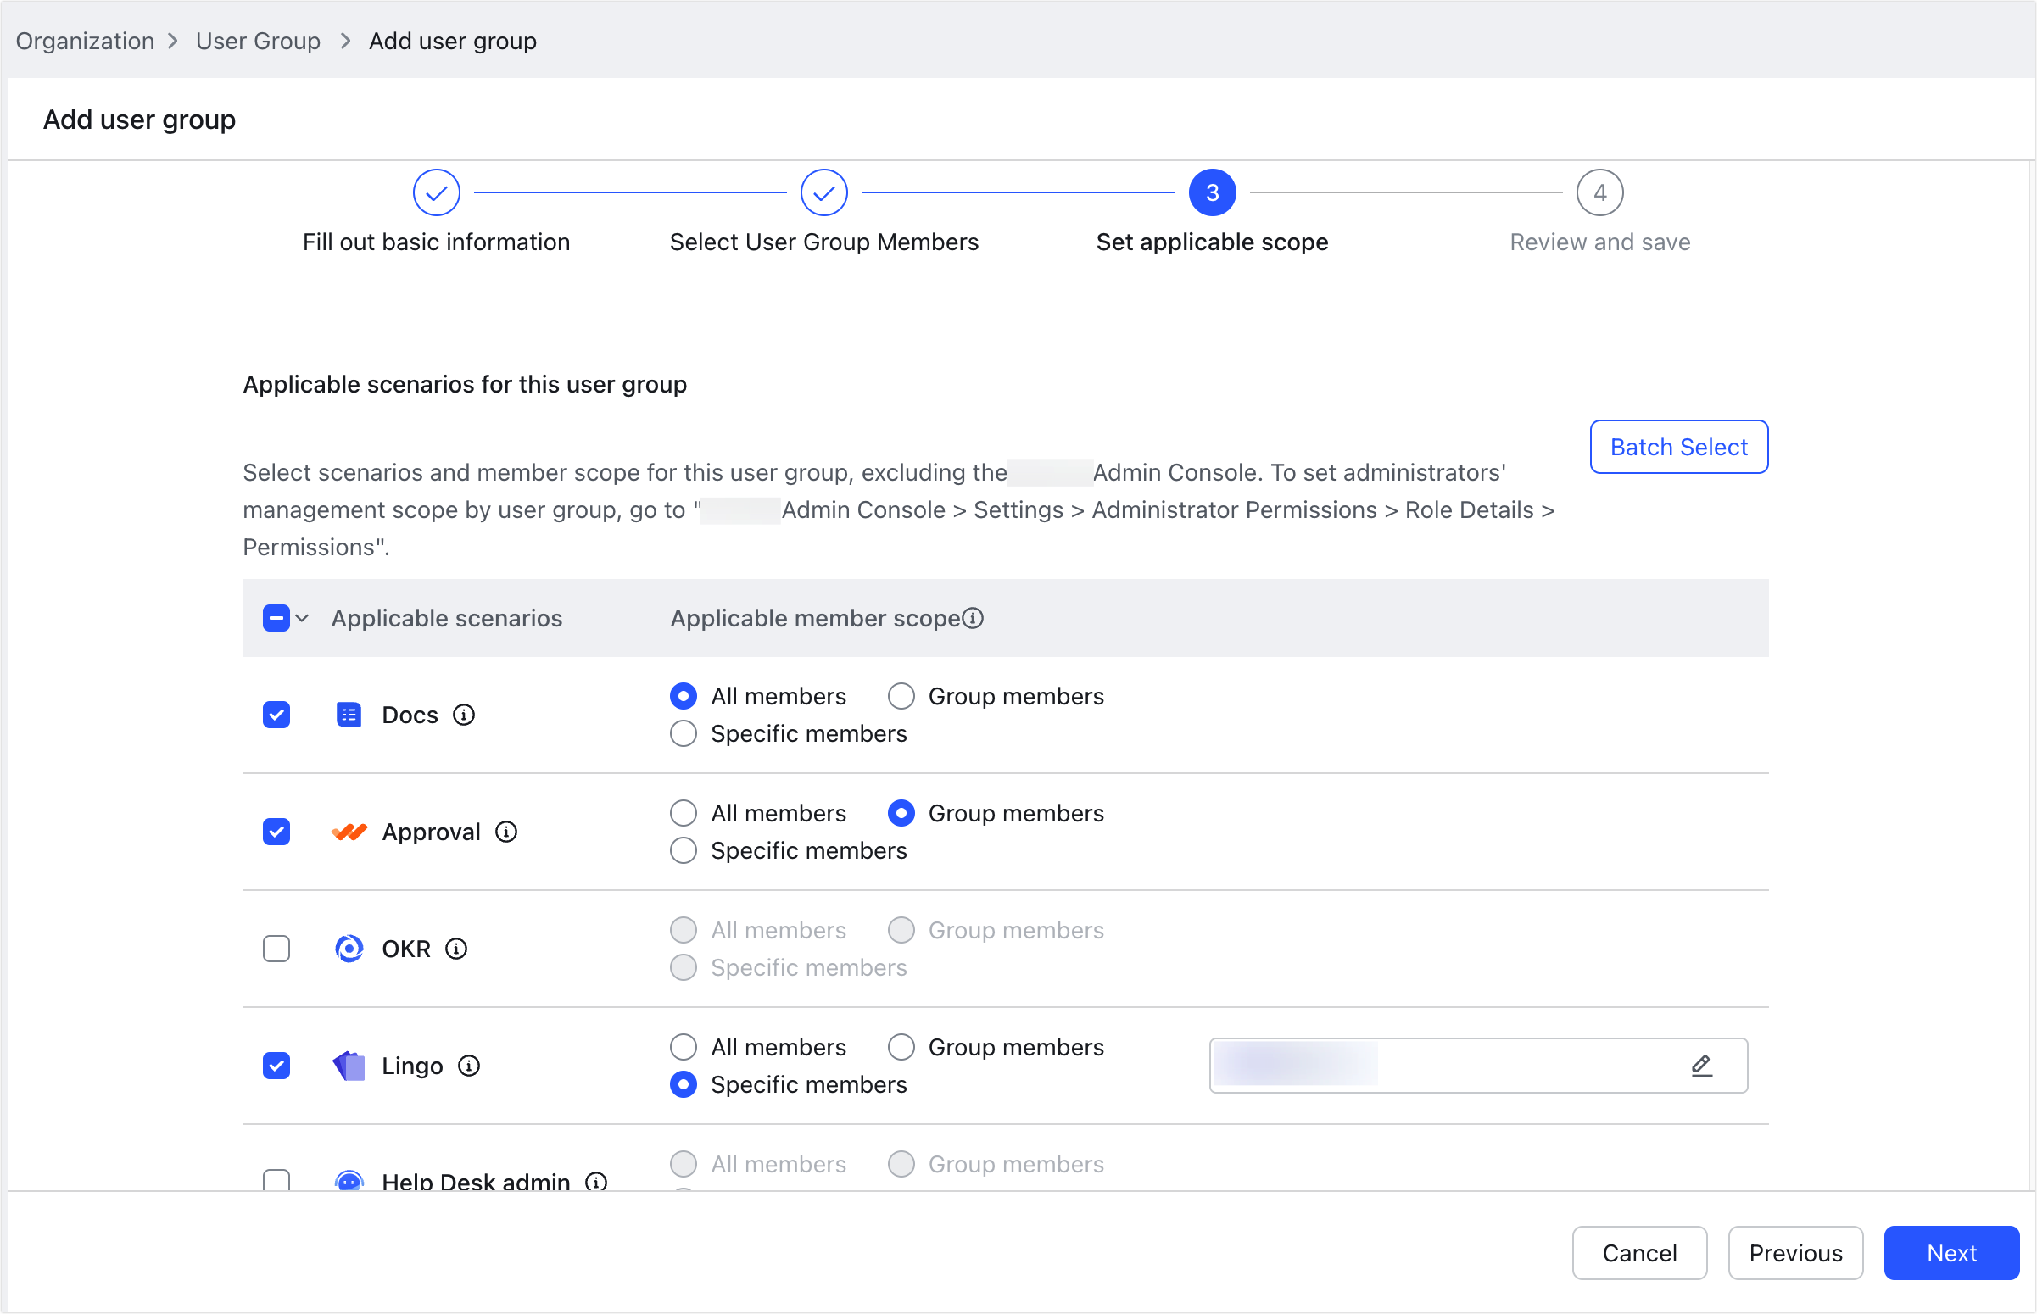The image size is (2037, 1314).
Task: Go to completed step Select User Group Members
Action: [x=823, y=192]
